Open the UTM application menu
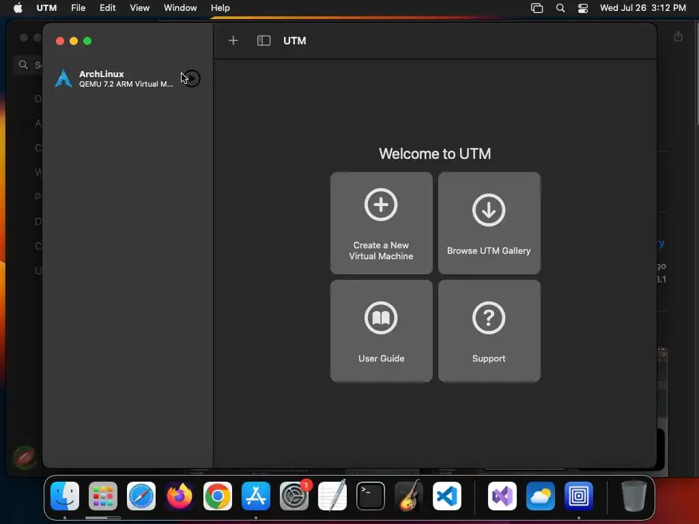 (46, 8)
